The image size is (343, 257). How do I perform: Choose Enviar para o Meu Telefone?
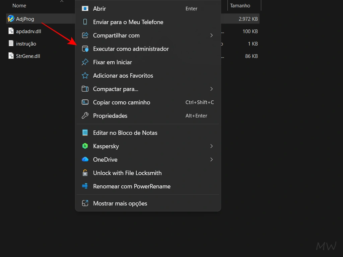point(128,22)
